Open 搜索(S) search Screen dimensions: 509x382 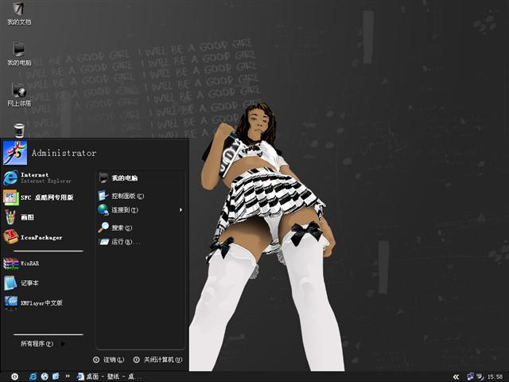(x=115, y=228)
